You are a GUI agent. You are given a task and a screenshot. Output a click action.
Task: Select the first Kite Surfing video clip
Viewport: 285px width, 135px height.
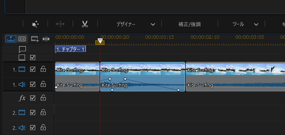[x=77, y=69]
